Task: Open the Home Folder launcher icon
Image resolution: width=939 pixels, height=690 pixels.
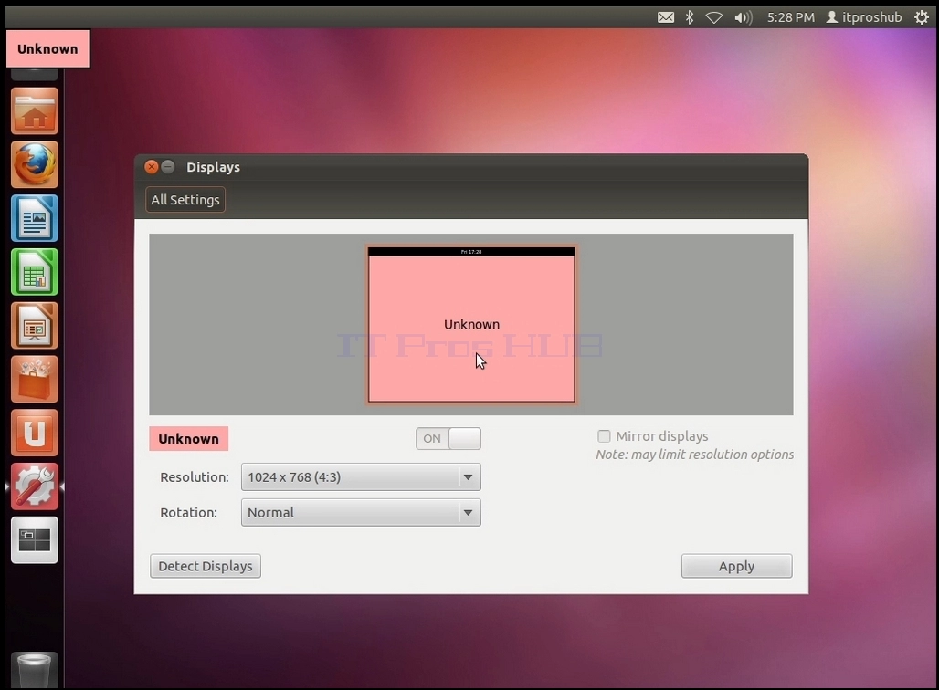Action: click(x=35, y=110)
